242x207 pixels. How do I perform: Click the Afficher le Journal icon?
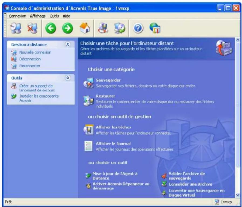[x=88, y=146]
